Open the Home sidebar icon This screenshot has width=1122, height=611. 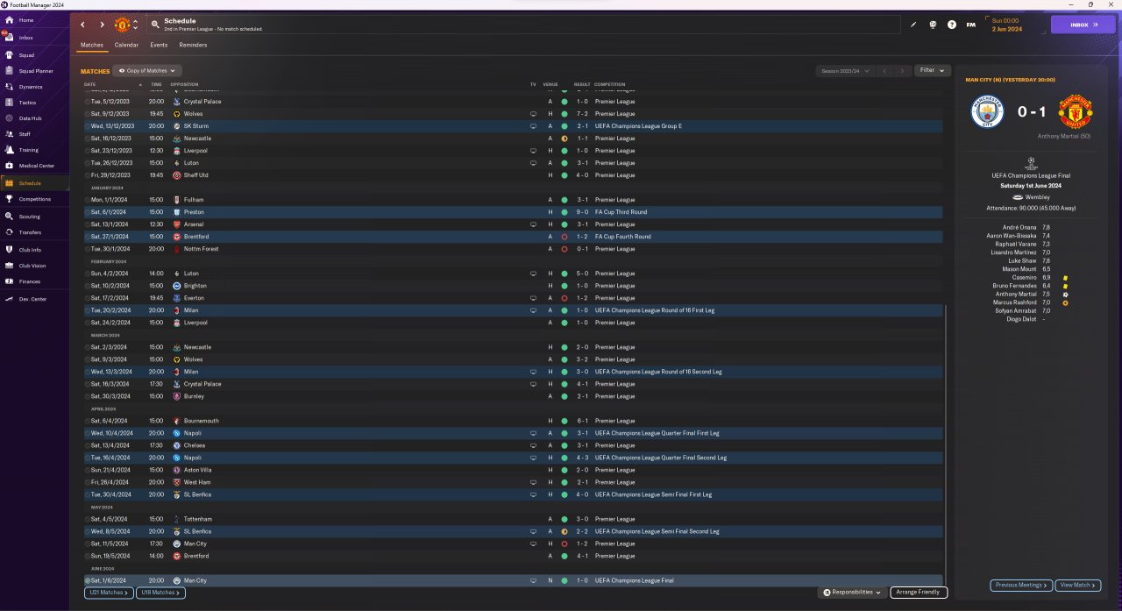(x=10, y=20)
